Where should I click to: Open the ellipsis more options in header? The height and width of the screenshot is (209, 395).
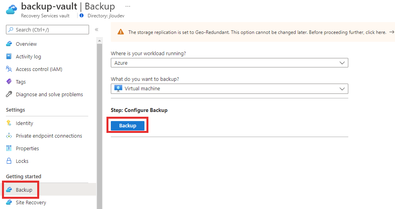(x=128, y=6)
